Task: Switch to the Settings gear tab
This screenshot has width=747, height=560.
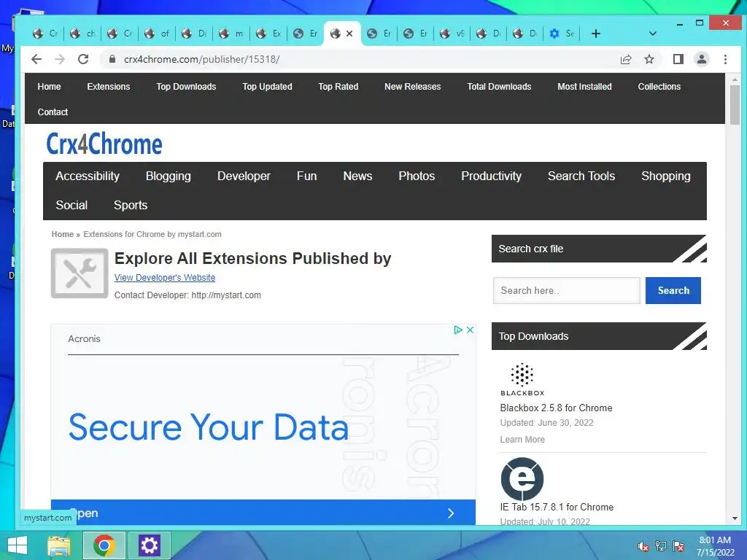Action: 562,34
